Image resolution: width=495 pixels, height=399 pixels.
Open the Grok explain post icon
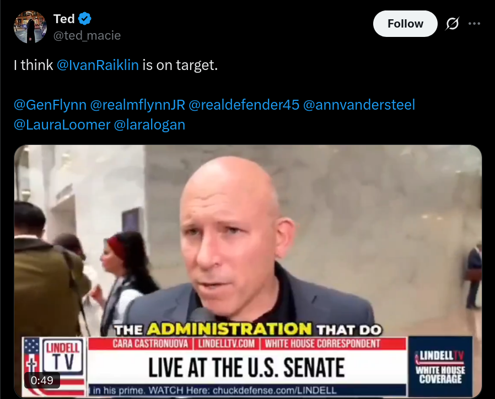(x=453, y=24)
